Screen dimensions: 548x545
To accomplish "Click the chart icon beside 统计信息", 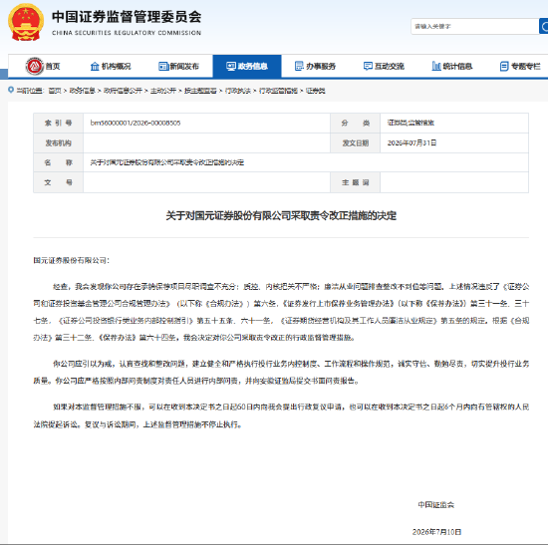I will (x=436, y=66).
